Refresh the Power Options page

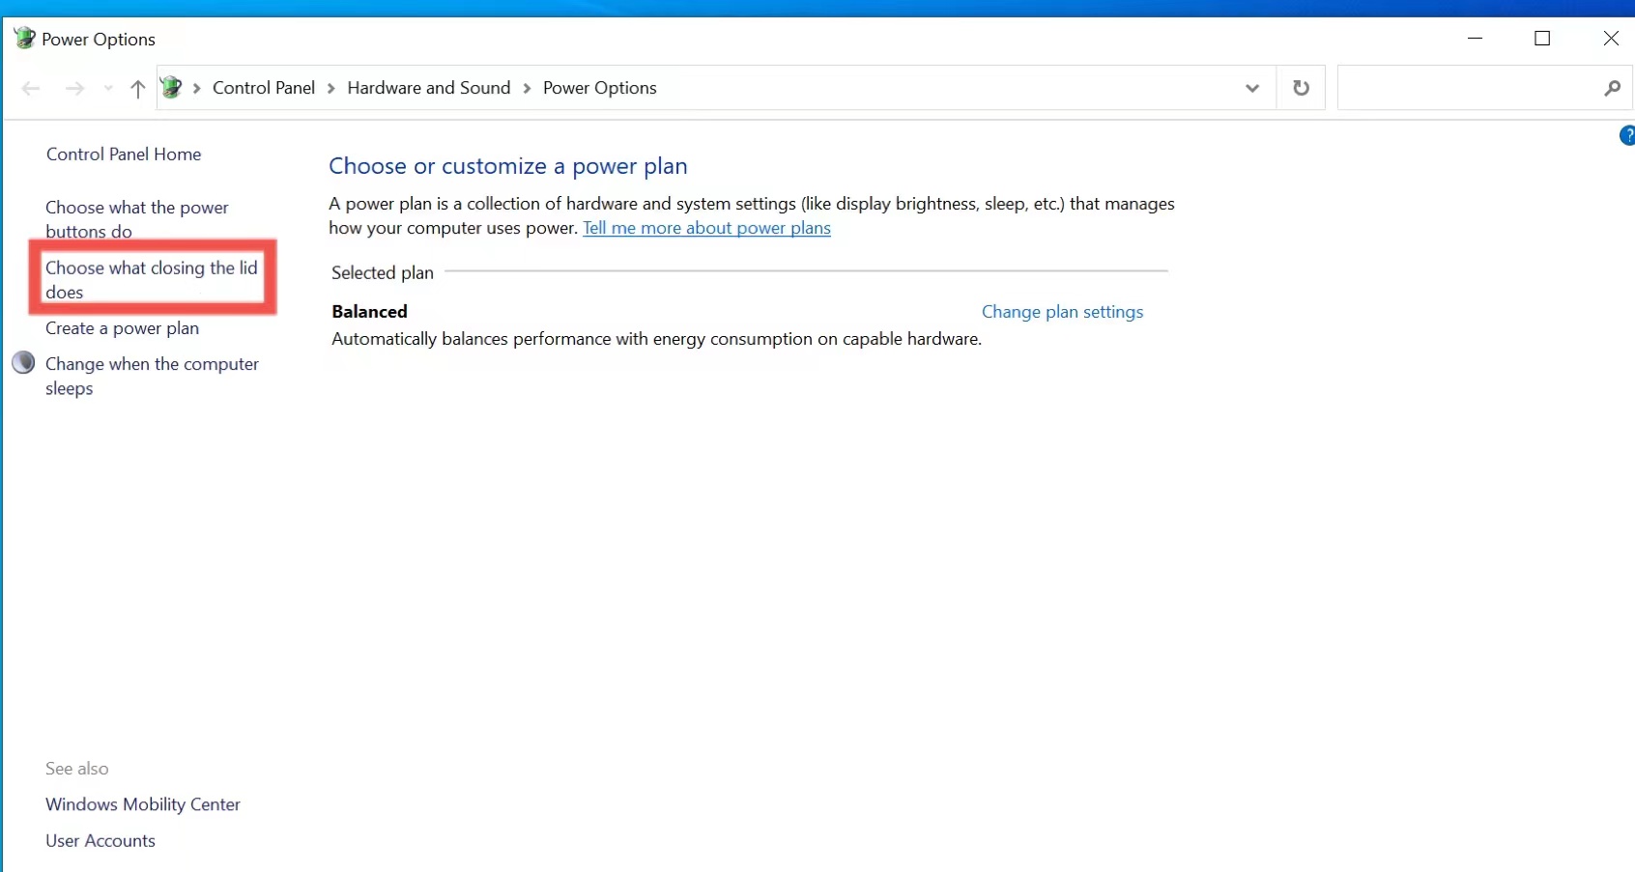[1301, 88]
